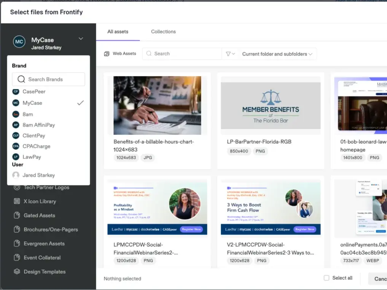Switch to the All assets tab
The width and height of the screenshot is (387, 290).
(118, 32)
